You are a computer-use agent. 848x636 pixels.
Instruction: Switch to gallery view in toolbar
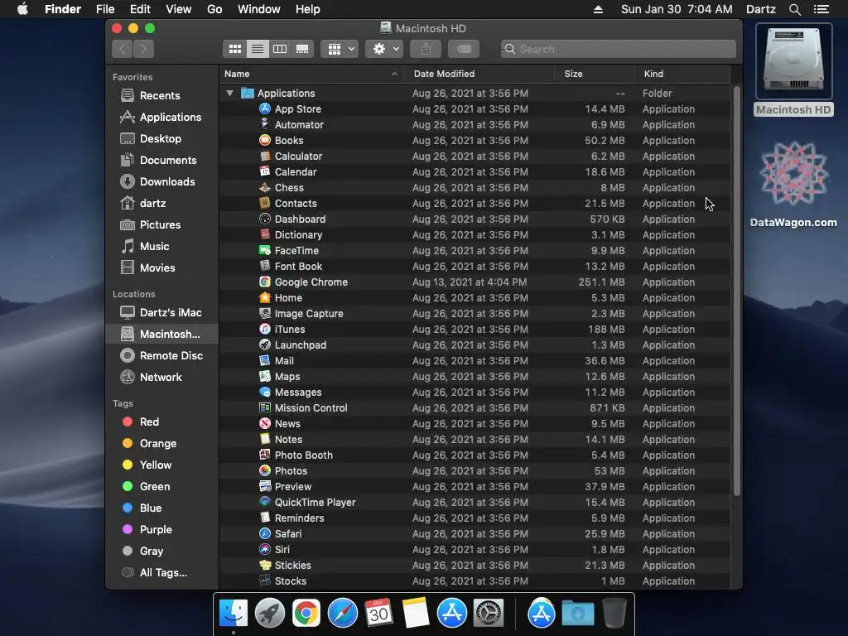(302, 49)
